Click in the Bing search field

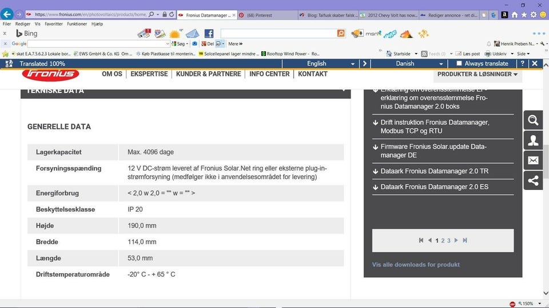coord(279,33)
